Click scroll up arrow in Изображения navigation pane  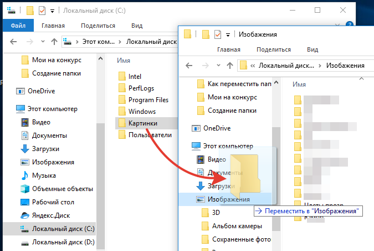click(x=276, y=83)
